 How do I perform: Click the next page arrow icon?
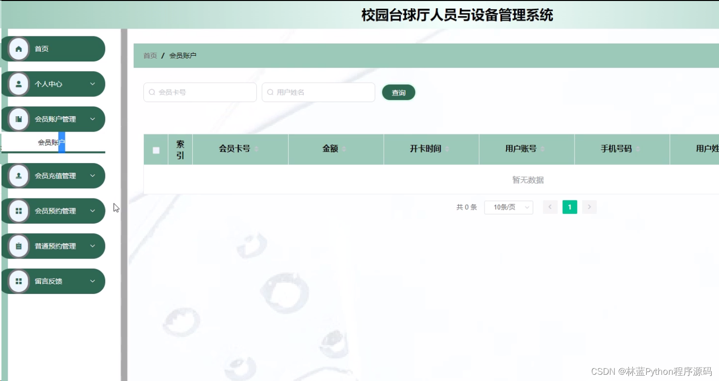pyautogui.click(x=589, y=207)
